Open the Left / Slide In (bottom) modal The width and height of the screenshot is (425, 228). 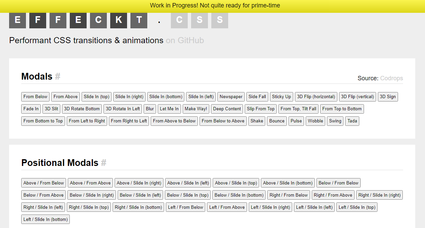45,219
